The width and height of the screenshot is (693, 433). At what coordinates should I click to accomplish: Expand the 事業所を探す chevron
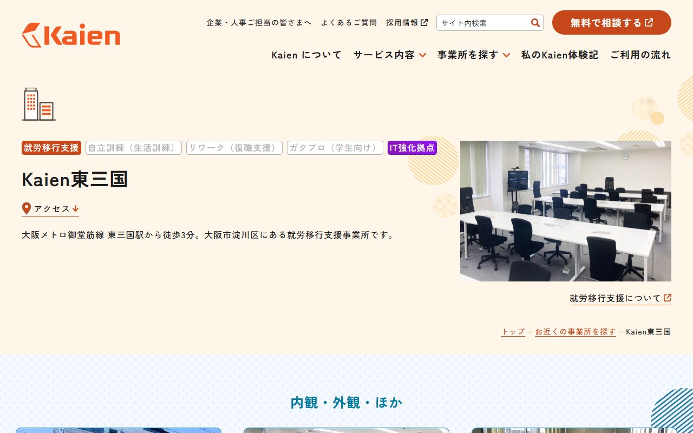tap(506, 55)
